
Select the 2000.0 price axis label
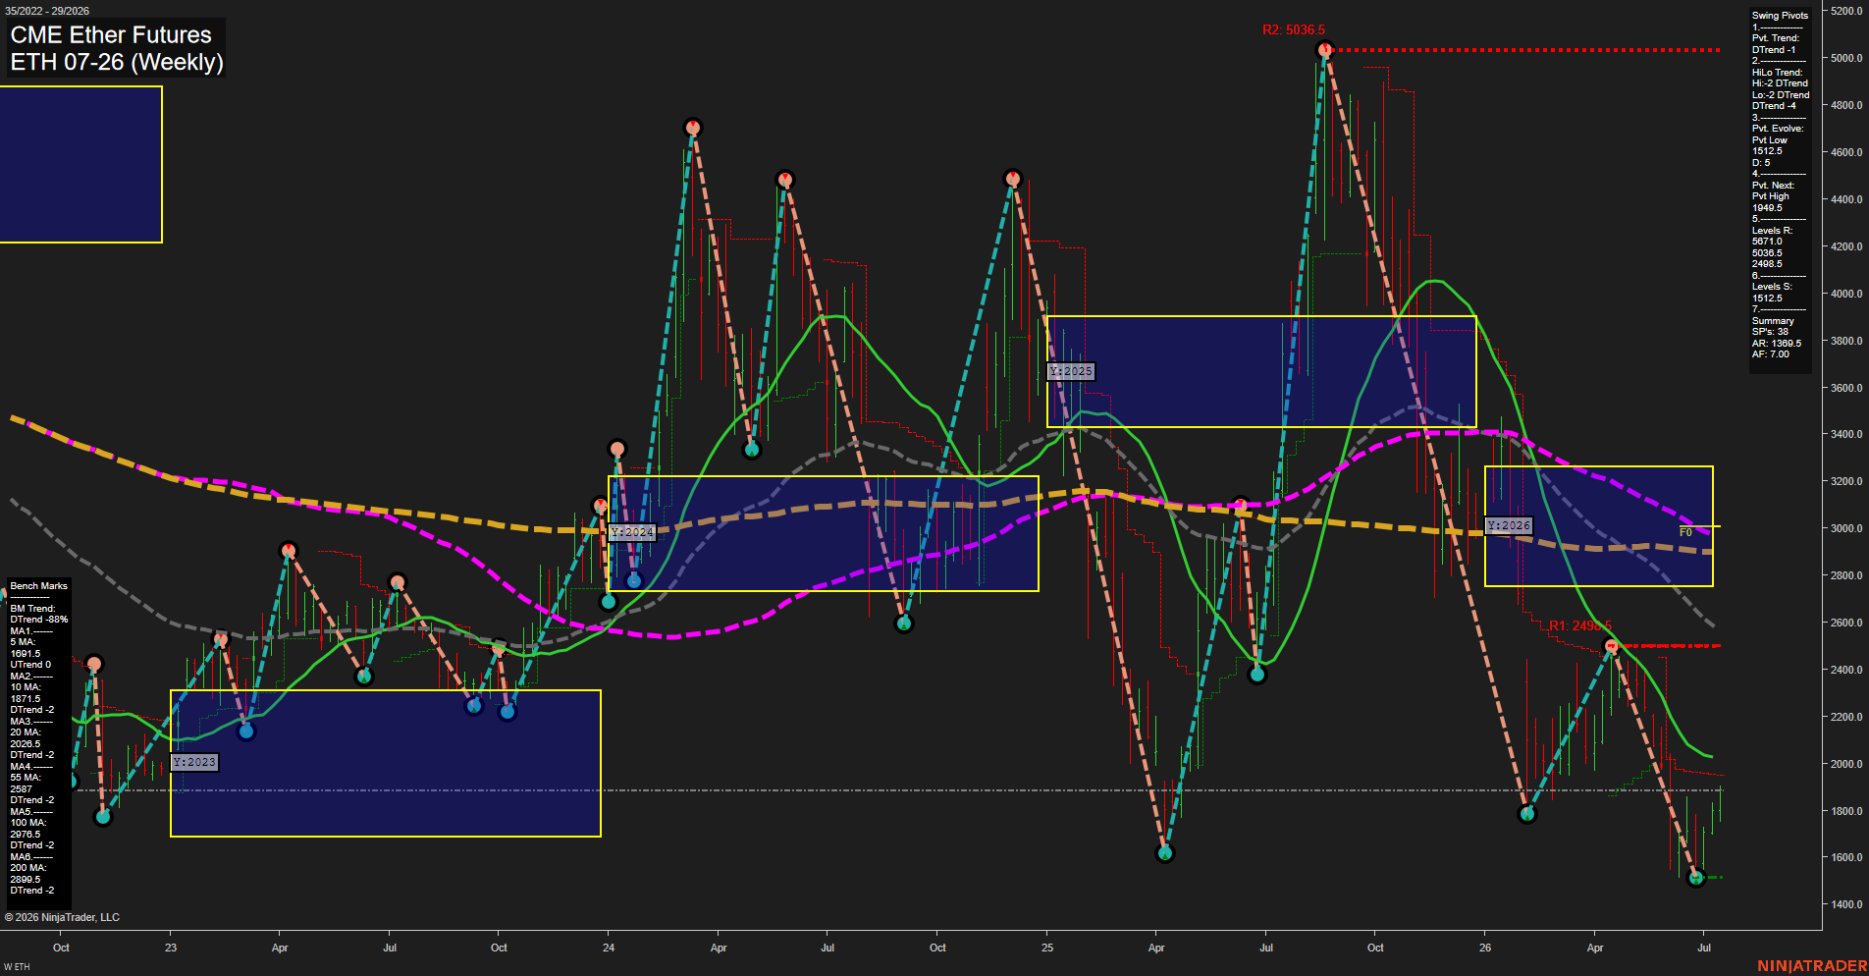[x=1845, y=764]
